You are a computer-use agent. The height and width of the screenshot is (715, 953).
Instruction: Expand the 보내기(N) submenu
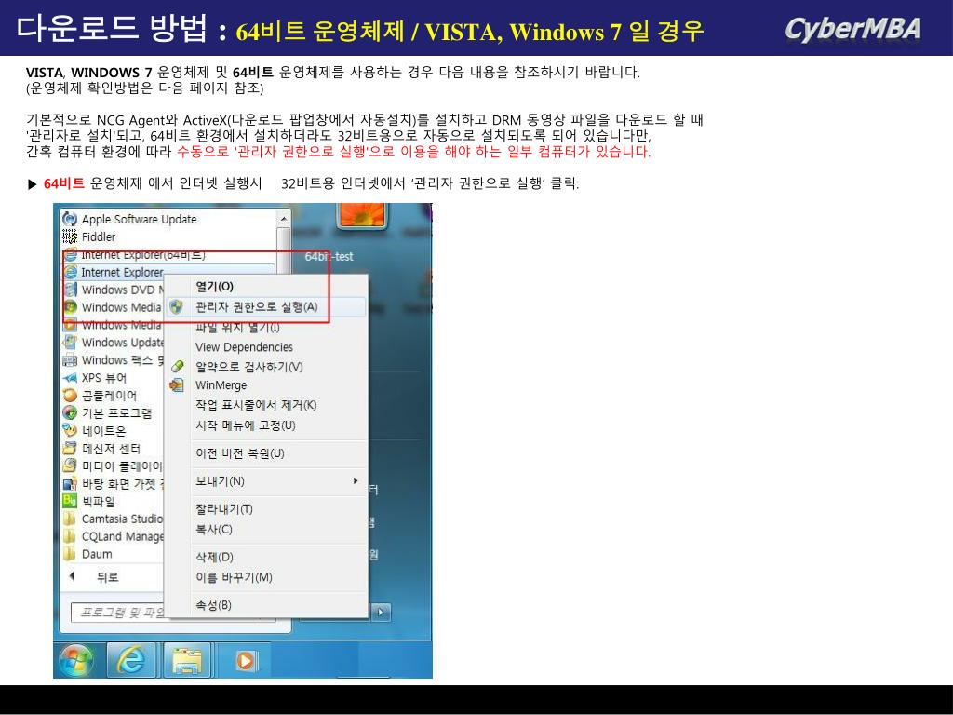pos(267,481)
